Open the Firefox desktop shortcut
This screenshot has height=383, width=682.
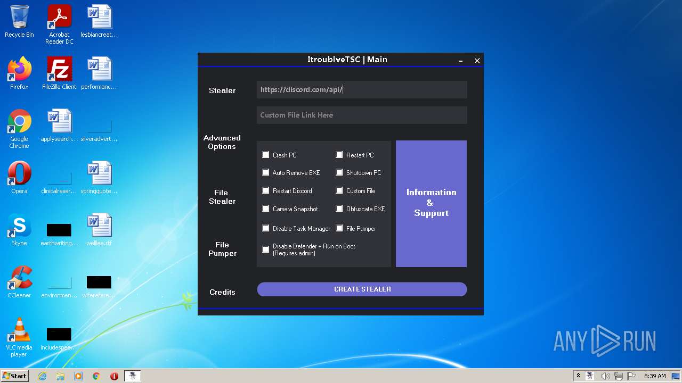pos(19,73)
